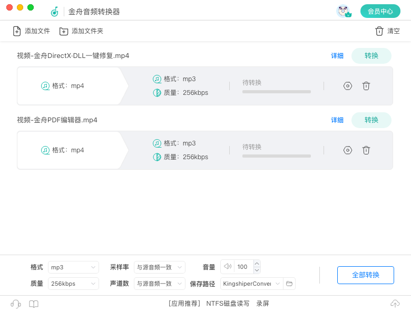
Task: Open the book tutorial icon
Action: click(34, 304)
